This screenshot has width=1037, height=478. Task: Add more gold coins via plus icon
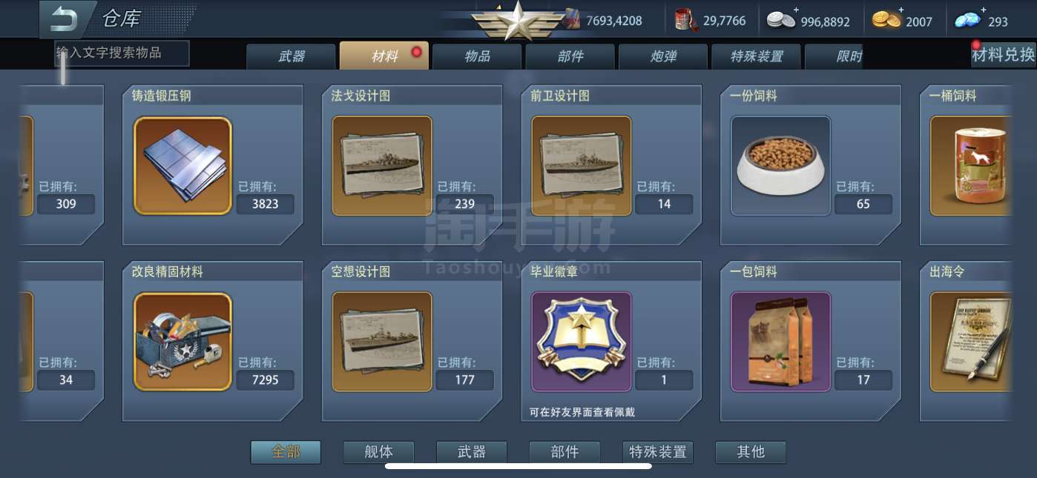(901, 10)
